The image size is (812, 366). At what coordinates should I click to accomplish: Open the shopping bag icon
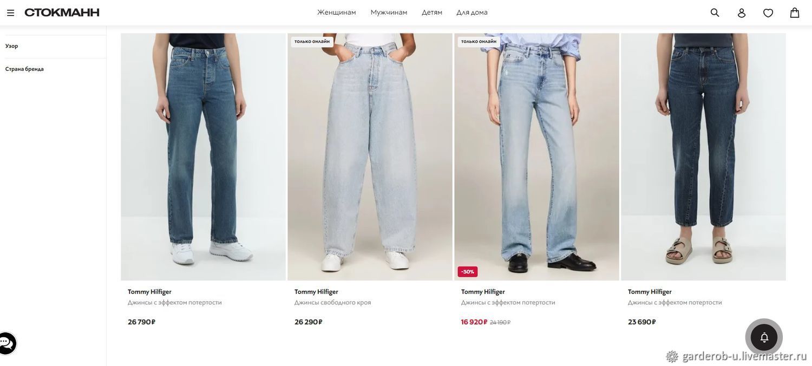point(795,12)
